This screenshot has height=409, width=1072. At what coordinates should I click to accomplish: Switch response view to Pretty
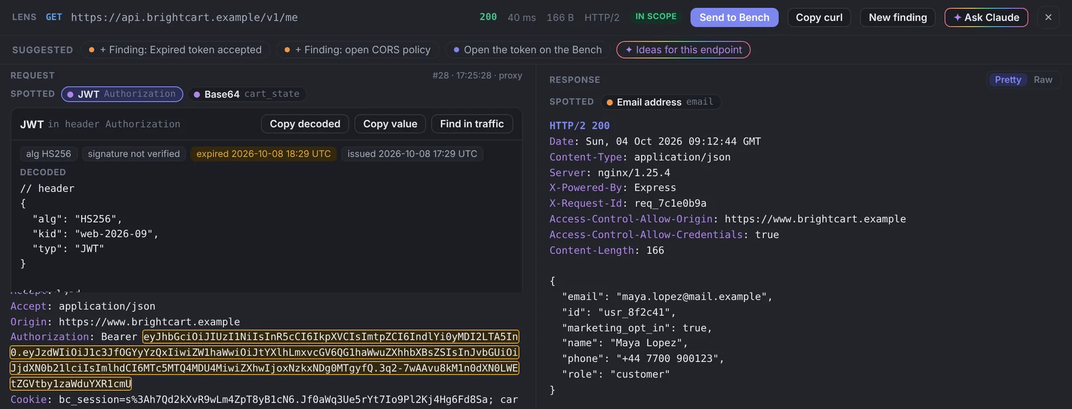pyautogui.click(x=1008, y=80)
